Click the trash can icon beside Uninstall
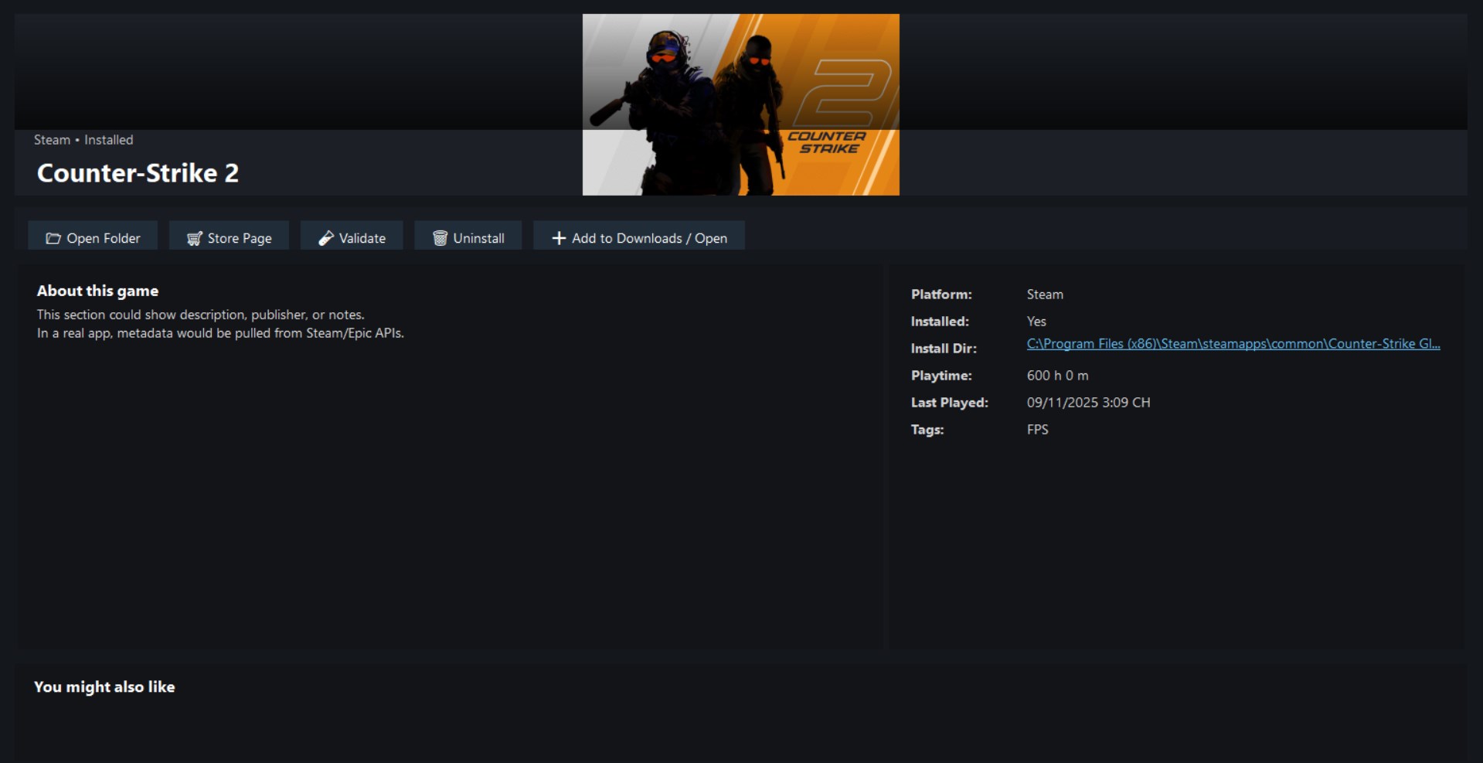Viewport: 1483px width, 763px height. (440, 238)
